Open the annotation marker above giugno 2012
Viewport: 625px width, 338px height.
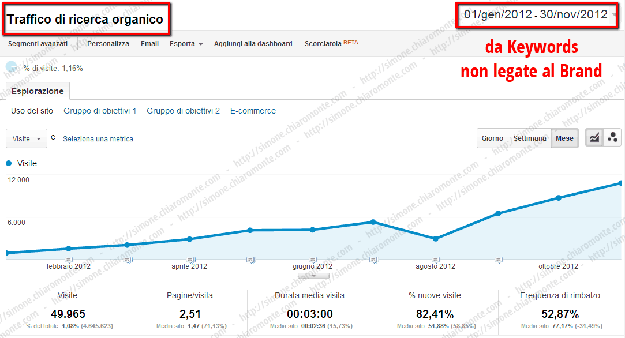point(313,260)
